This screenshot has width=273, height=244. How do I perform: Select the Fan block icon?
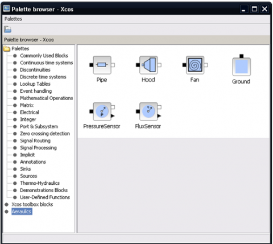click(x=195, y=65)
